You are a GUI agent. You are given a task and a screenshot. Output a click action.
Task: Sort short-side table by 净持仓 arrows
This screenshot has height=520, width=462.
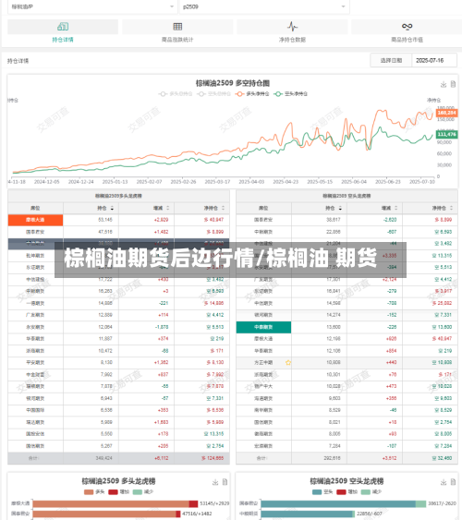click(452, 208)
